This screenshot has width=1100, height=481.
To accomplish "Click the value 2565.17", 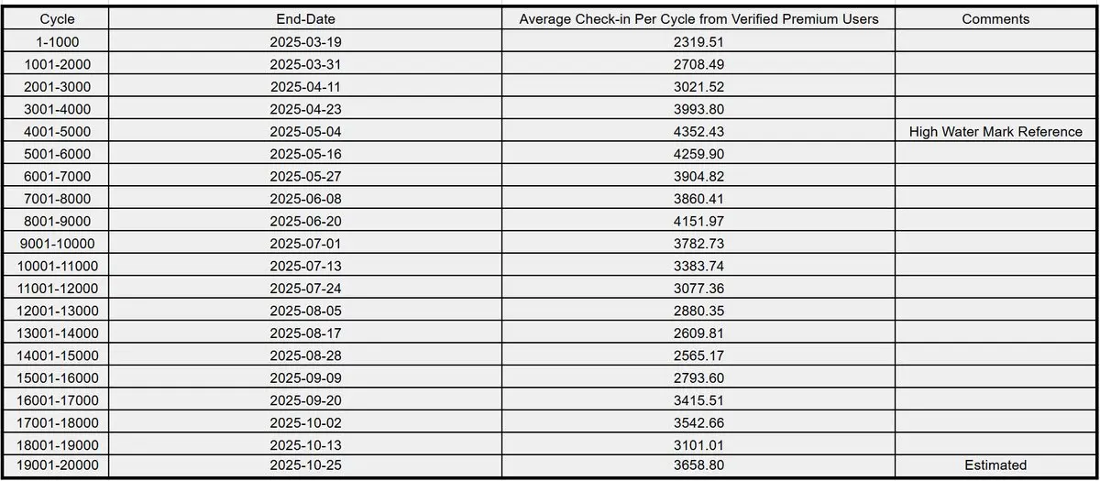I will click(698, 355).
